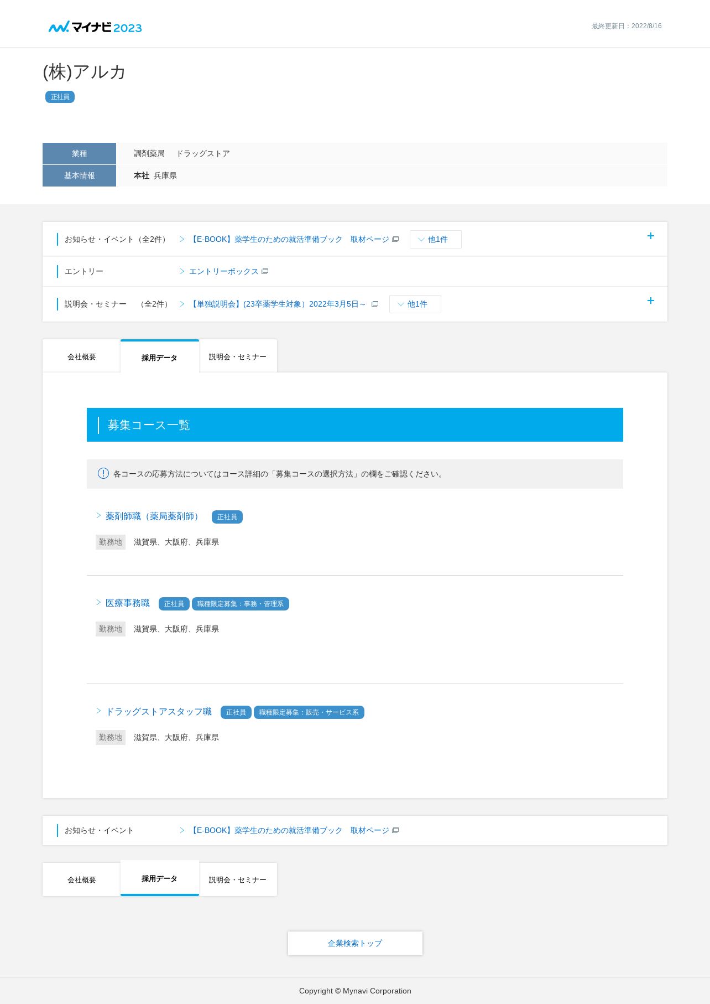Click the 最終更新日：2022/8/16 text
The width and height of the screenshot is (710, 1004).
(627, 26)
